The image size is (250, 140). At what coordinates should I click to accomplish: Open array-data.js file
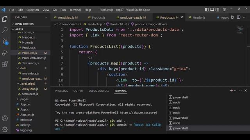30,73
